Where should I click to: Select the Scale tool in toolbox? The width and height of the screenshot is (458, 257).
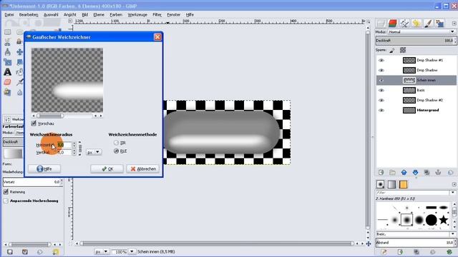pyautogui.click(x=8, y=62)
